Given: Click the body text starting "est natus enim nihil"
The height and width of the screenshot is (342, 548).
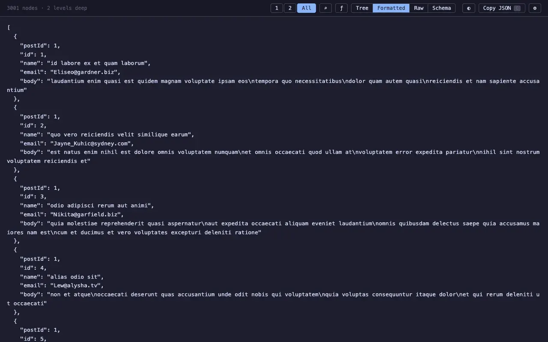Looking at the screenshot, I should pos(273,156).
